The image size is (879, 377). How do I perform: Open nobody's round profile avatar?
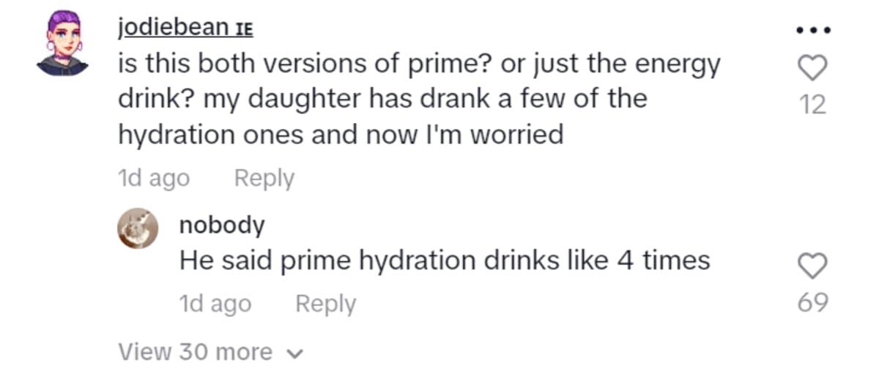pos(139,228)
